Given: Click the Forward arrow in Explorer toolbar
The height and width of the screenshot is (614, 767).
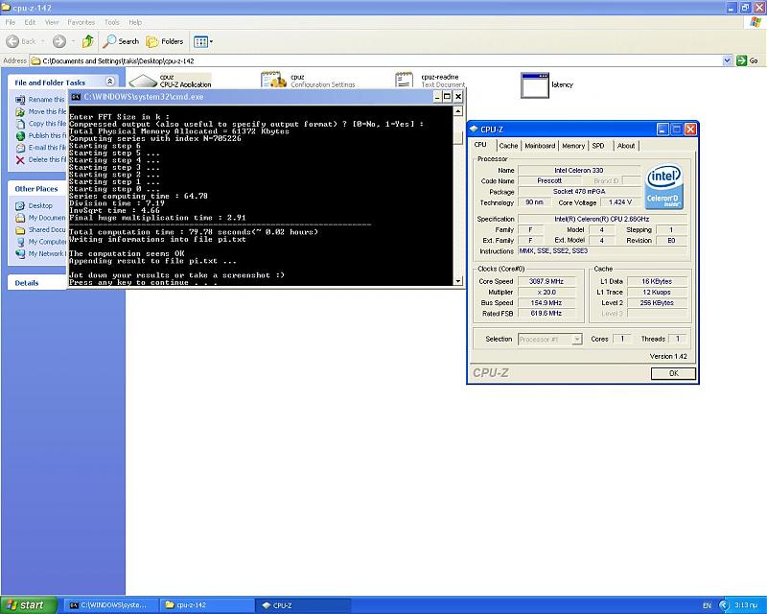Looking at the screenshot, I should (x=59, y=41).
